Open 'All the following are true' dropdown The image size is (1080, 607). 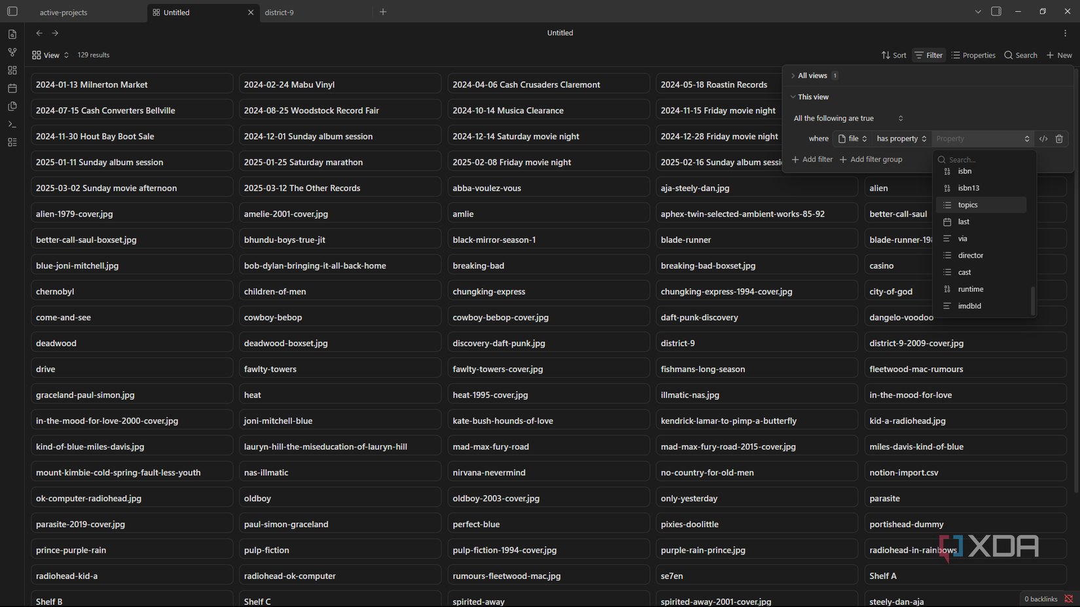pyautogui.click(x=848, y=118)
